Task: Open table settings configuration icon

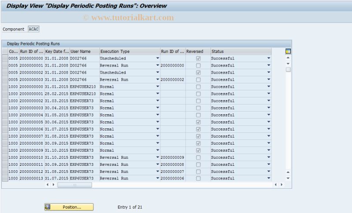Action: (288, 51)
